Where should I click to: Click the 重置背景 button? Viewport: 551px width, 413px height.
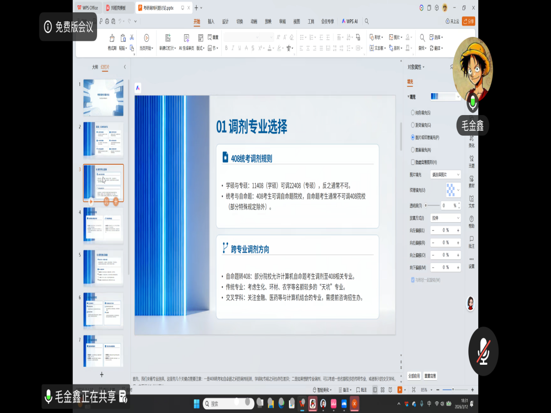pyautogui.click(x=430, y=376)
